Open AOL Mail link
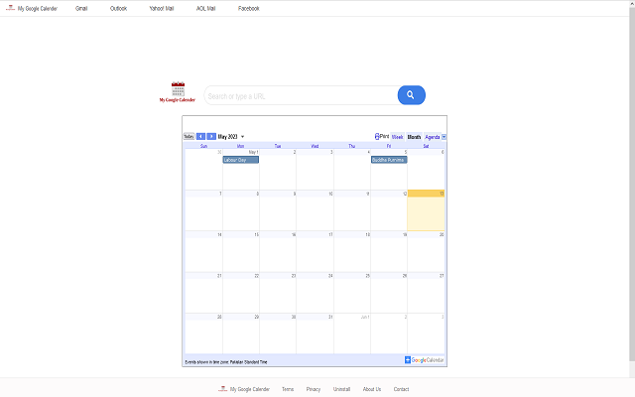The height and width of the screenshot is (397, 635). click(205, 8)
